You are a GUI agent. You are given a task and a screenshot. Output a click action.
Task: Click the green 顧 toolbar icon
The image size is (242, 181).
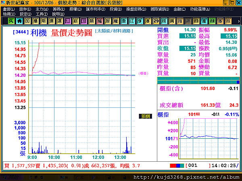click(x=212, y=21)
